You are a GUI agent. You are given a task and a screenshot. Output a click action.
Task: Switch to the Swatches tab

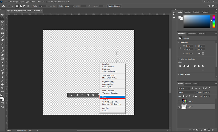coord(187,12)
